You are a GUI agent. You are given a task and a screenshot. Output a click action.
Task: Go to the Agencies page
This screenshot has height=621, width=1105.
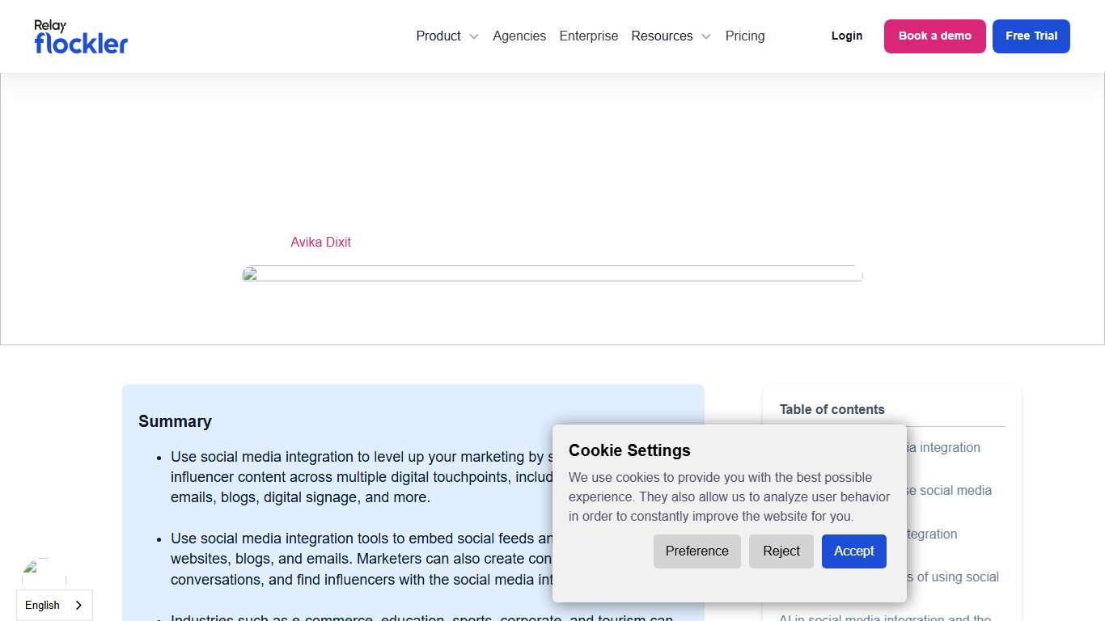pyautogui.click(x=519, y=36)
